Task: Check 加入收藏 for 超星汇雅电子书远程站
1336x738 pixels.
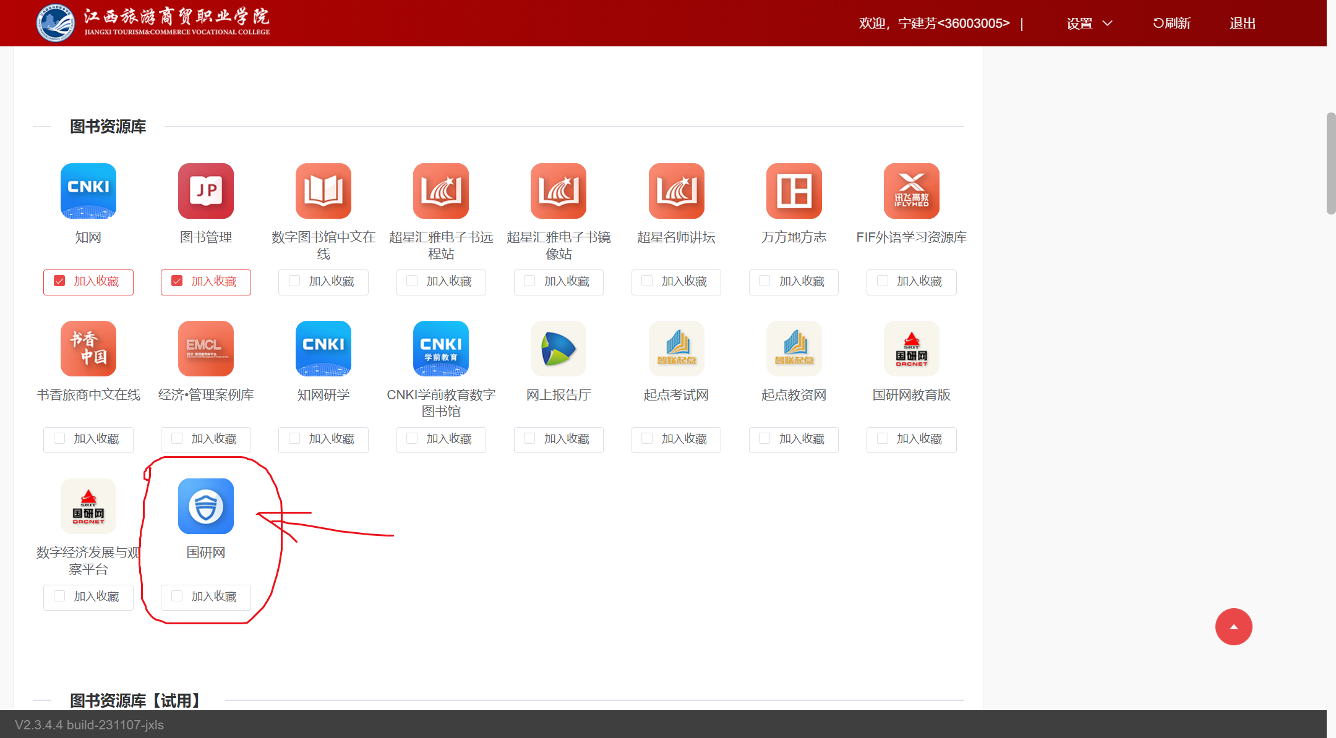Action: click(412, 281)
